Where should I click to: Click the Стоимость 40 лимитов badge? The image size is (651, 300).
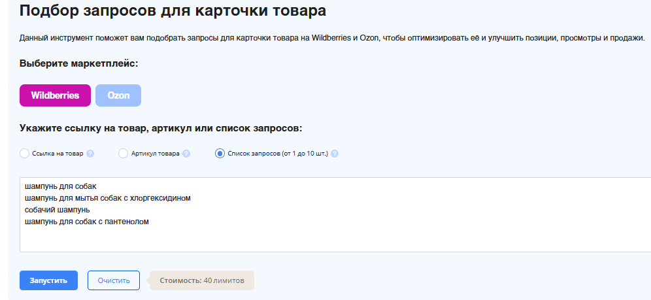pos(202,280)
